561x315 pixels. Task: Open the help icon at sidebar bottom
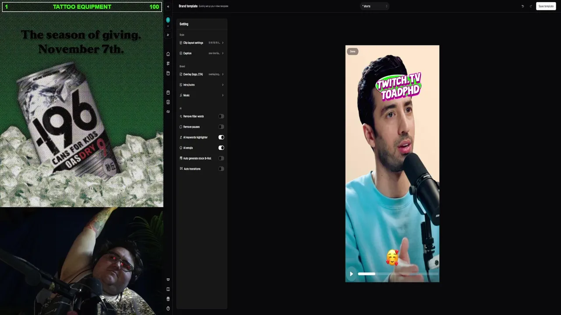pos(168,308)
